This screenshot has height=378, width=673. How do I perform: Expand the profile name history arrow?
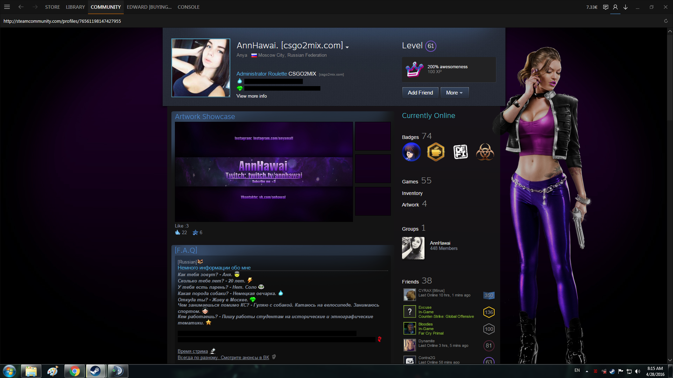point(347,47)
